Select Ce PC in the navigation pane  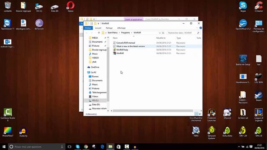click(93, 72)
